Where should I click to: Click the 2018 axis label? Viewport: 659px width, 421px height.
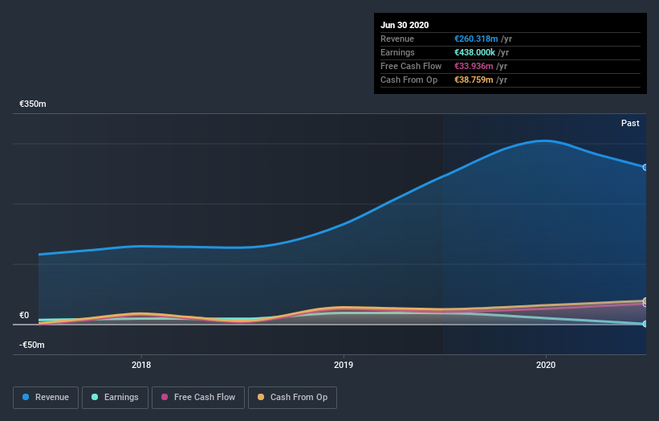pyautogui.click(x=141, y=365)
